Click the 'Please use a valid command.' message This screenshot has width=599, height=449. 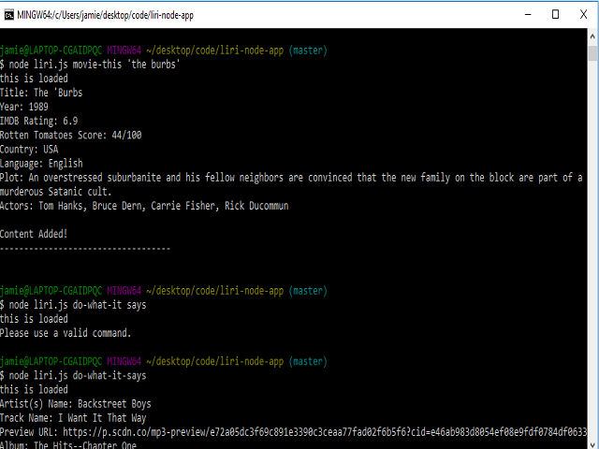coord(66,332)
